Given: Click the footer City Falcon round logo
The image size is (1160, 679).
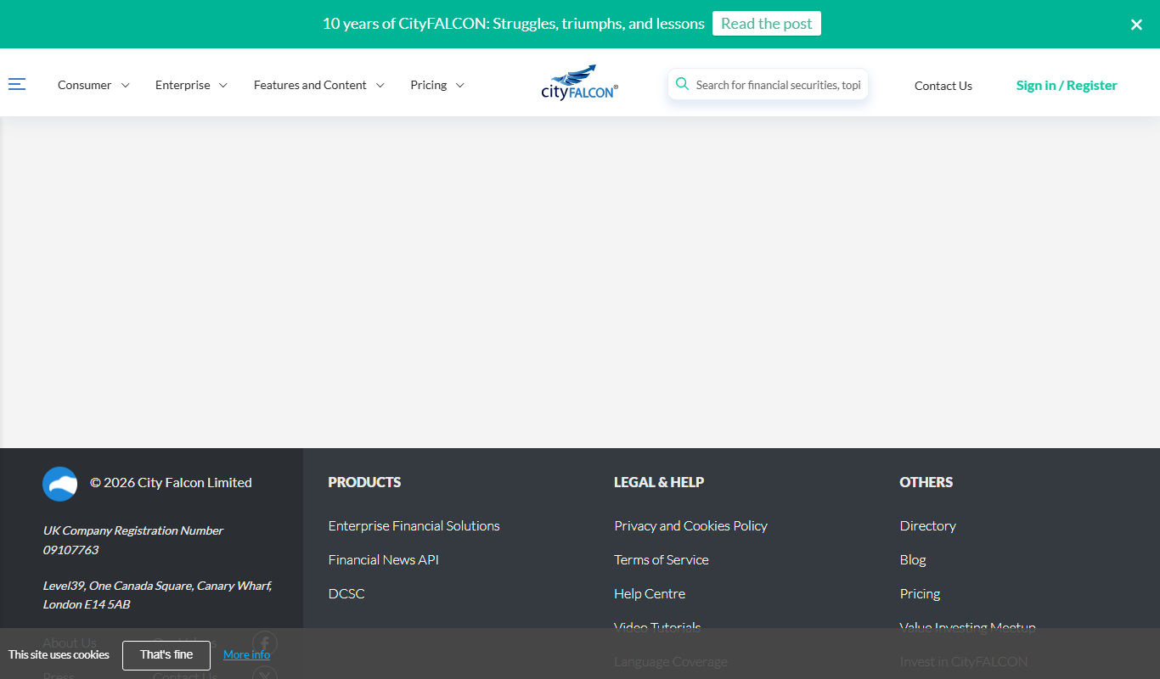Looking at the screenshot, I should coord(60,484).
